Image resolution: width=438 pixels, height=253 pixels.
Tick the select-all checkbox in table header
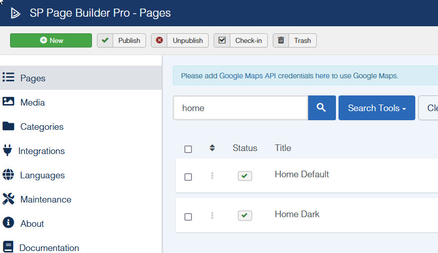pos(188,149)
